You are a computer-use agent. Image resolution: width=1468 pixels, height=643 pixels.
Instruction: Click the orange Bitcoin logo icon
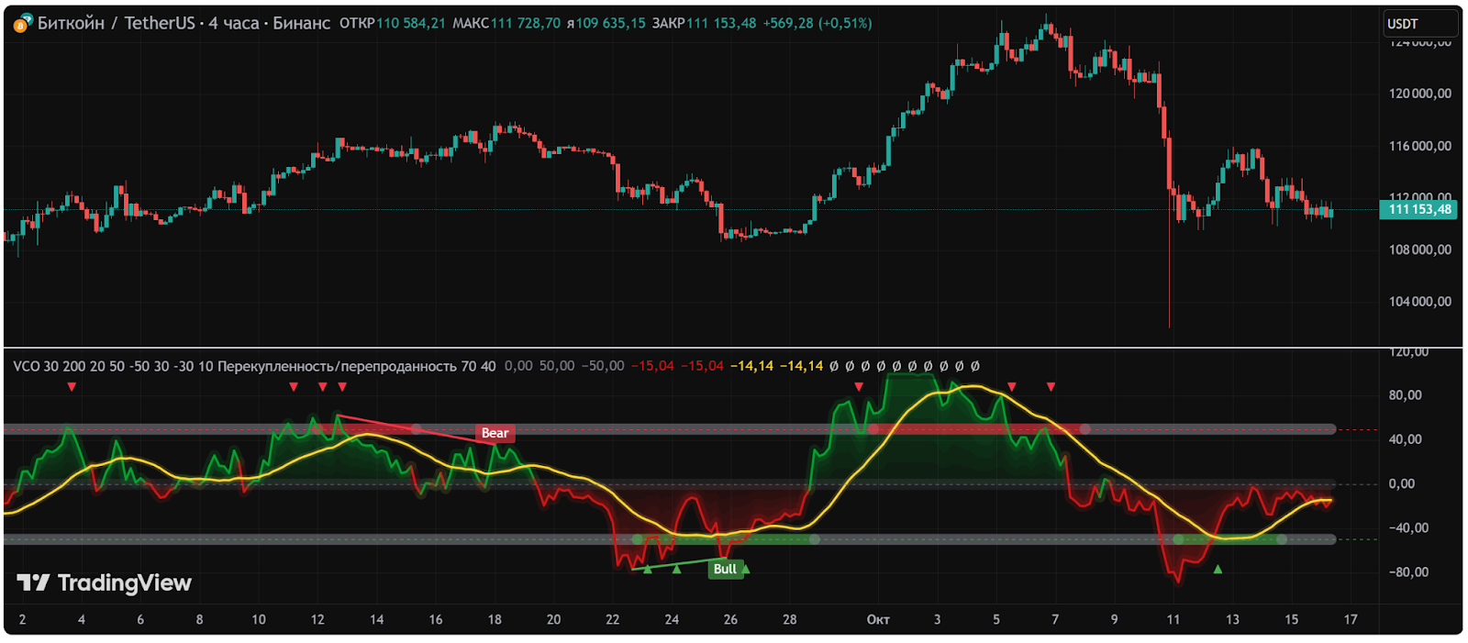[x=22, y=24]
